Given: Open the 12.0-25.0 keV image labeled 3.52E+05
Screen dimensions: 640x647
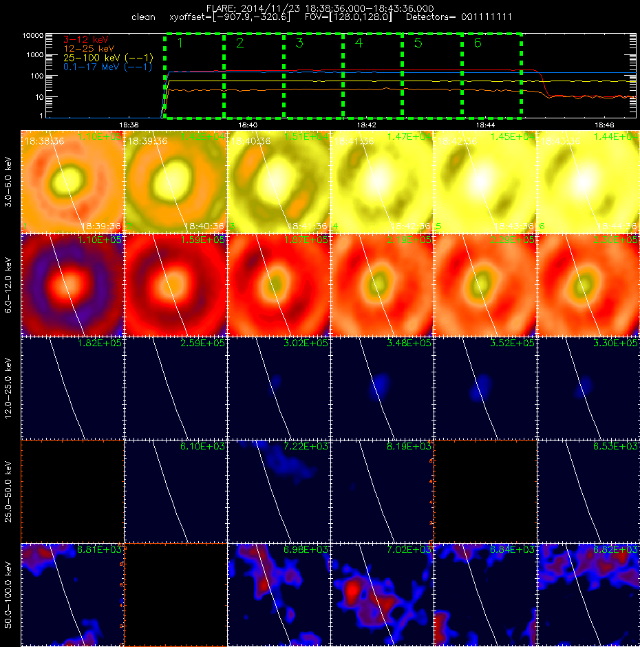Looking at the screenshot, I should coord(485,388).
